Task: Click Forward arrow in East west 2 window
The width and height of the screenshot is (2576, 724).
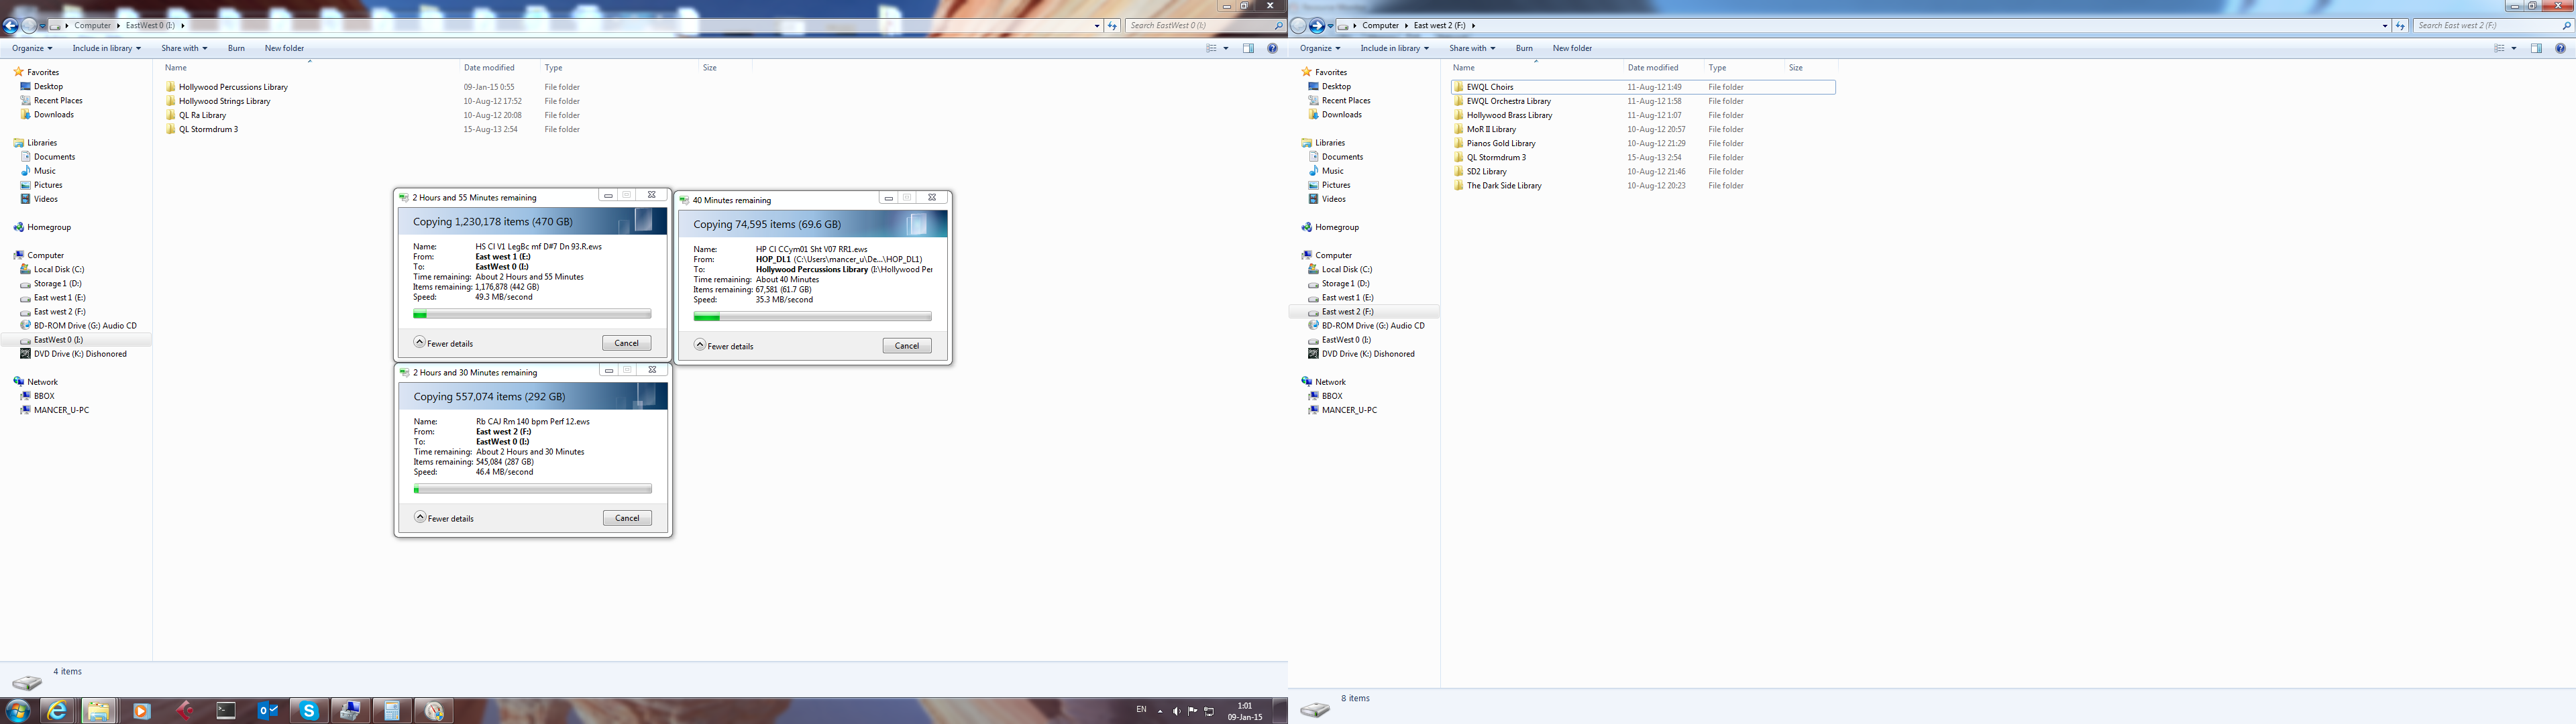Action: pyautogui.click(x=1317, y=26)
